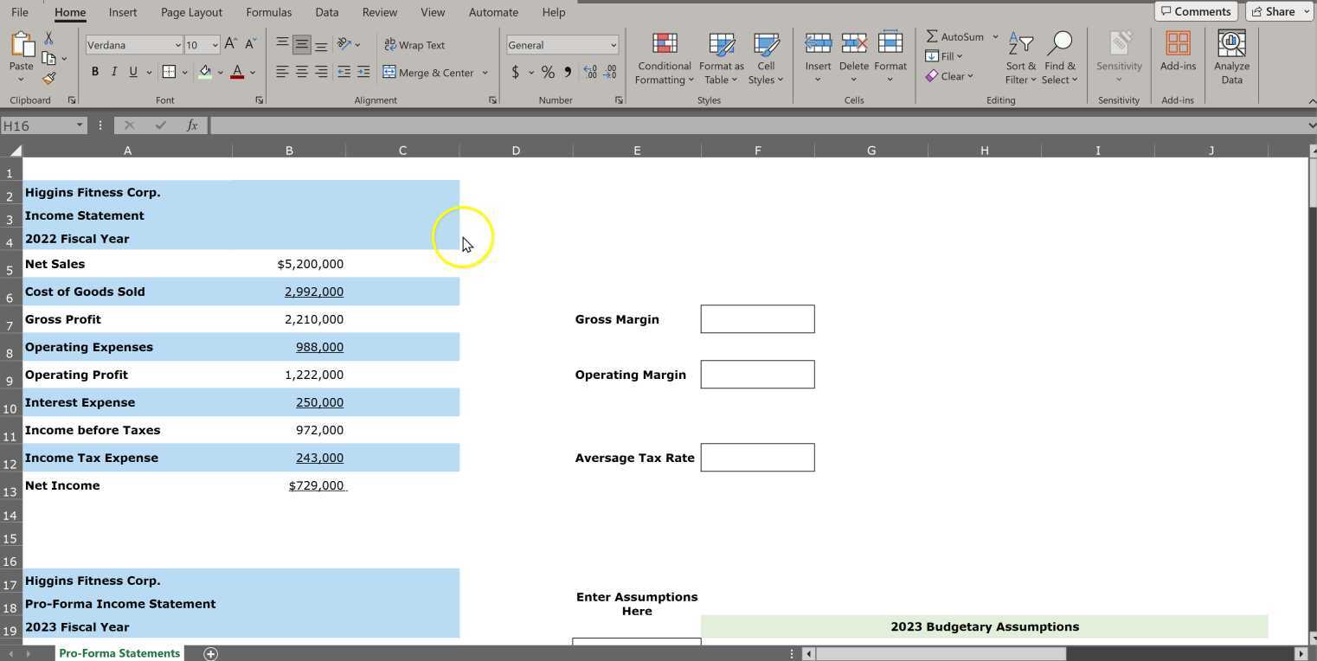Screen dimensions: 1317x661
Task: Open the Number Format dropdown showing General
Action: [x=562, y=44]
